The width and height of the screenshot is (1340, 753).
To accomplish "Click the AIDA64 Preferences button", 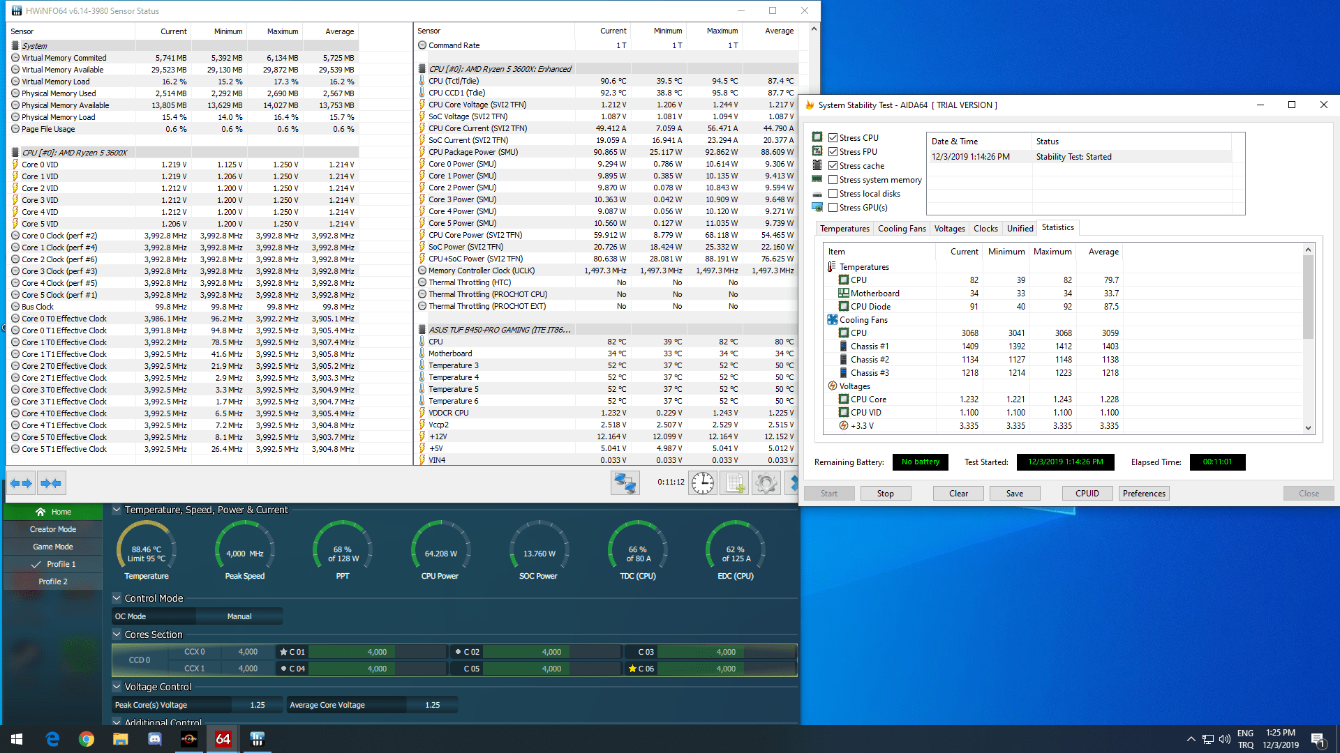I will coord(1144,494).
